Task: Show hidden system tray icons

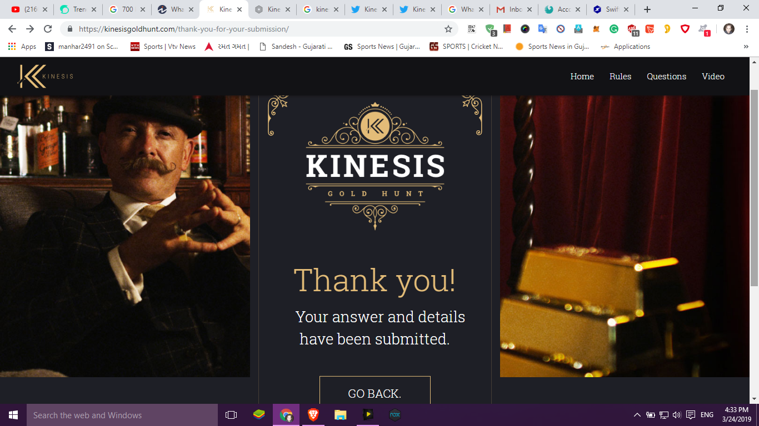Action: (x=637, y=415)
